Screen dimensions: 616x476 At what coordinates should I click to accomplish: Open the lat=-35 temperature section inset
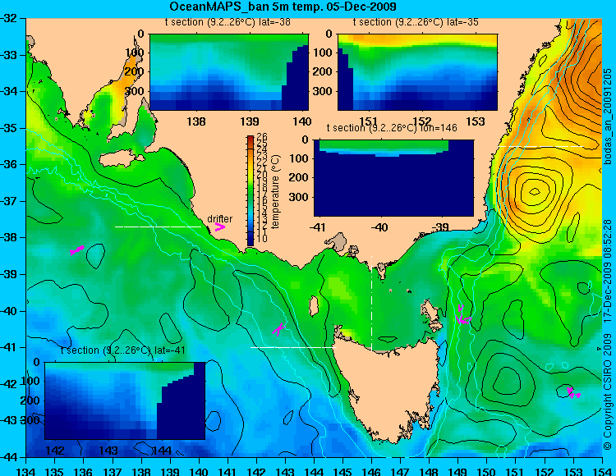(x=417, y=72)
